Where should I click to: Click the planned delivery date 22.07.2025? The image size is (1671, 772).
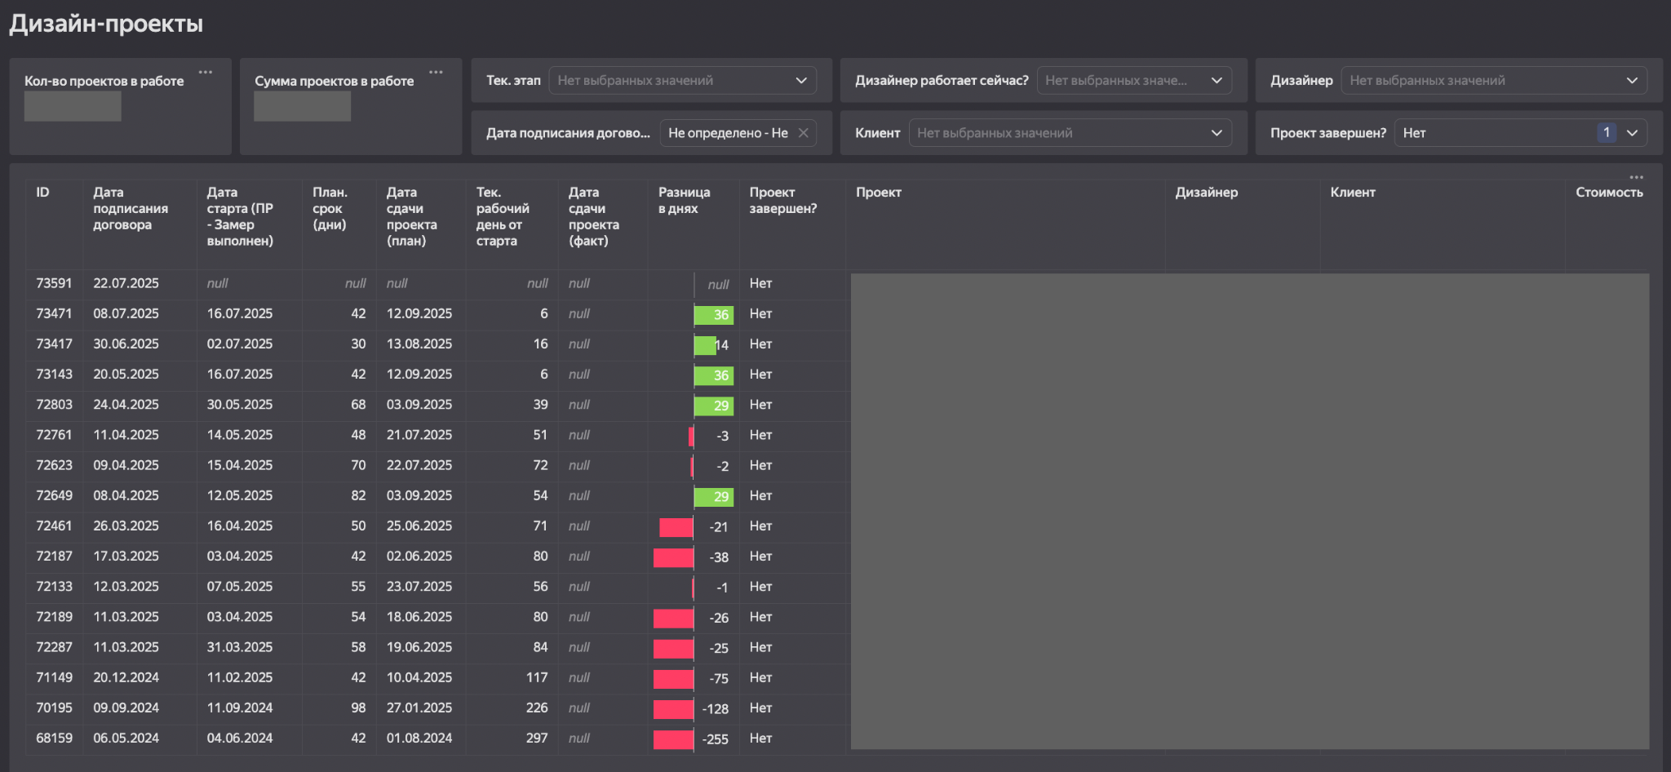[x=419, y=466]
